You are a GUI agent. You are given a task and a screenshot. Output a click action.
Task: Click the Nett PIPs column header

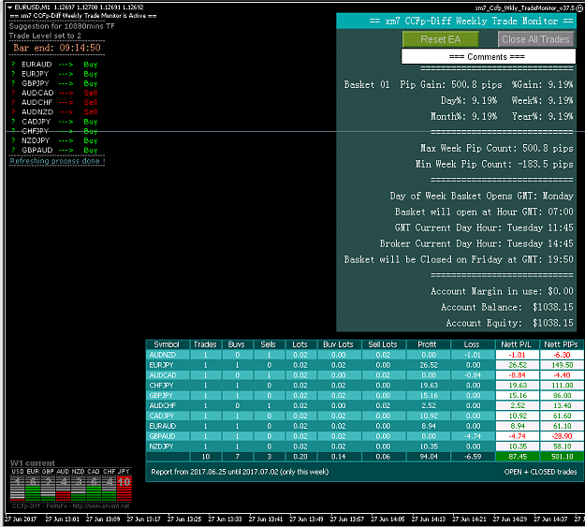[561, 344]
